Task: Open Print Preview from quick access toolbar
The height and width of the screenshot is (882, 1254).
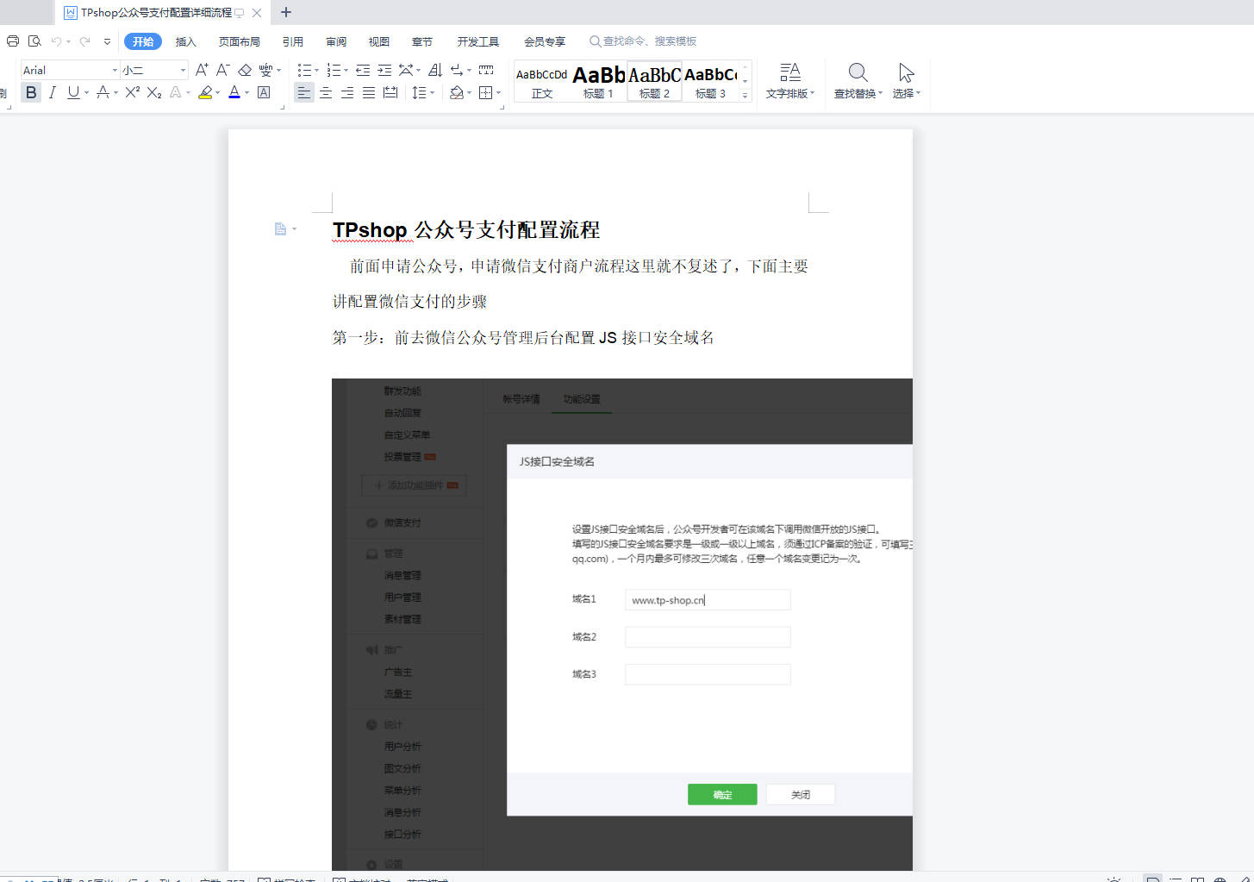Action: pos(34,41)
